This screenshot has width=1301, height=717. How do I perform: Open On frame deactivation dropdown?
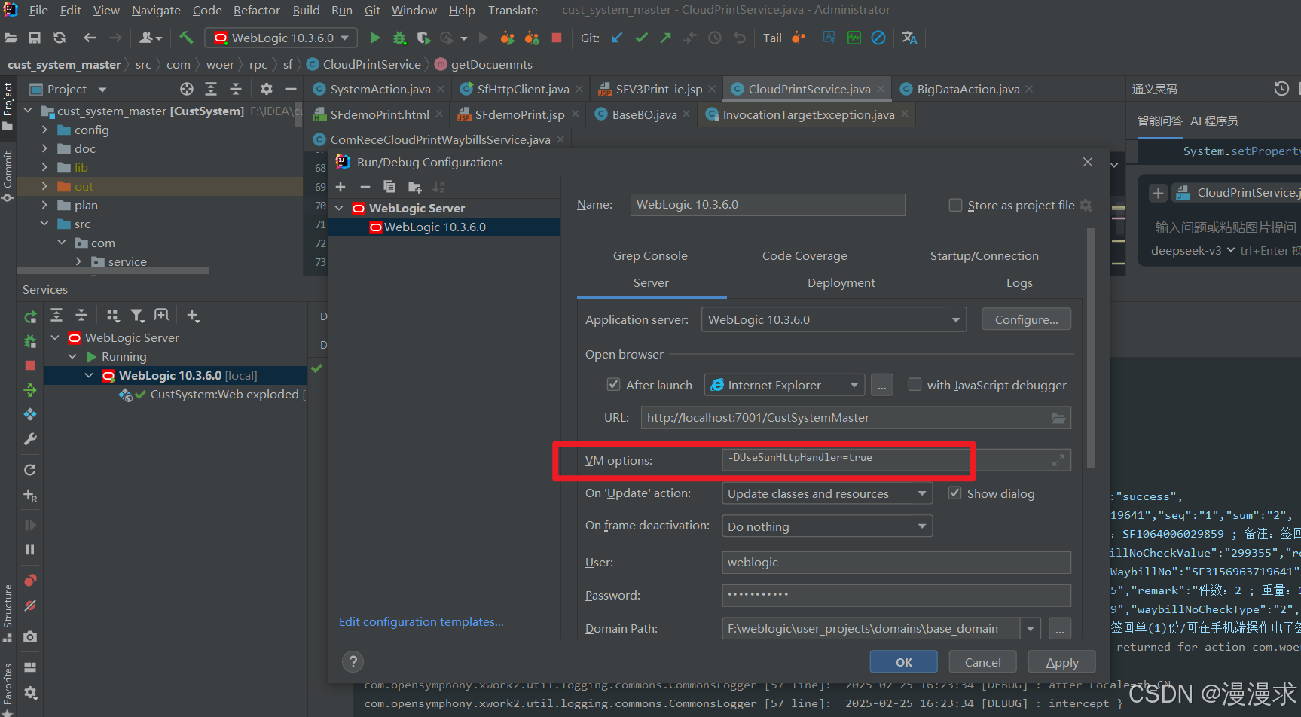(x=827, y=526)
